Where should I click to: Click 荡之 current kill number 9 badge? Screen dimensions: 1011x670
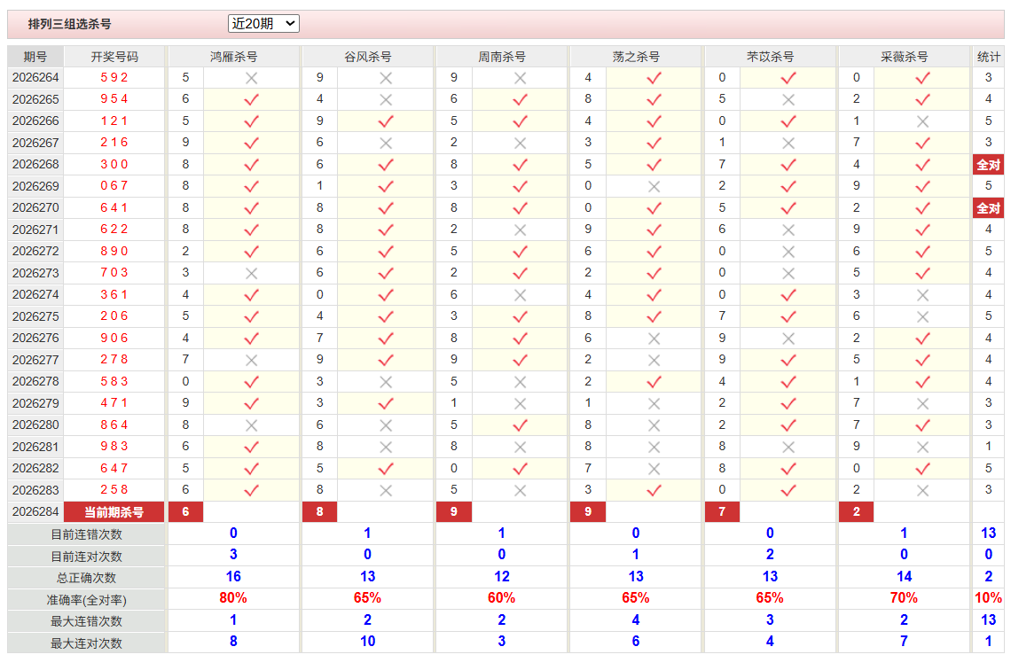click(x=588, y=511)
